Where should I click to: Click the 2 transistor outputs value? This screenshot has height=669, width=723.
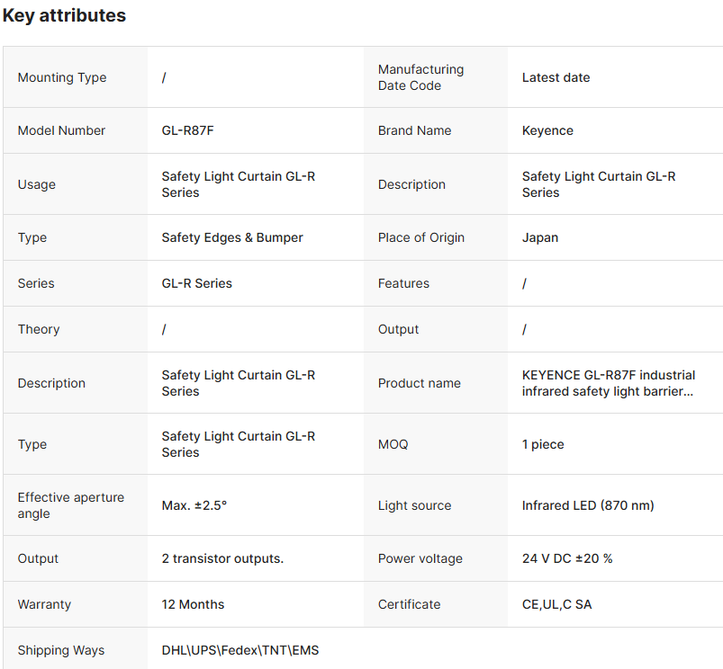tap(222, 558)
